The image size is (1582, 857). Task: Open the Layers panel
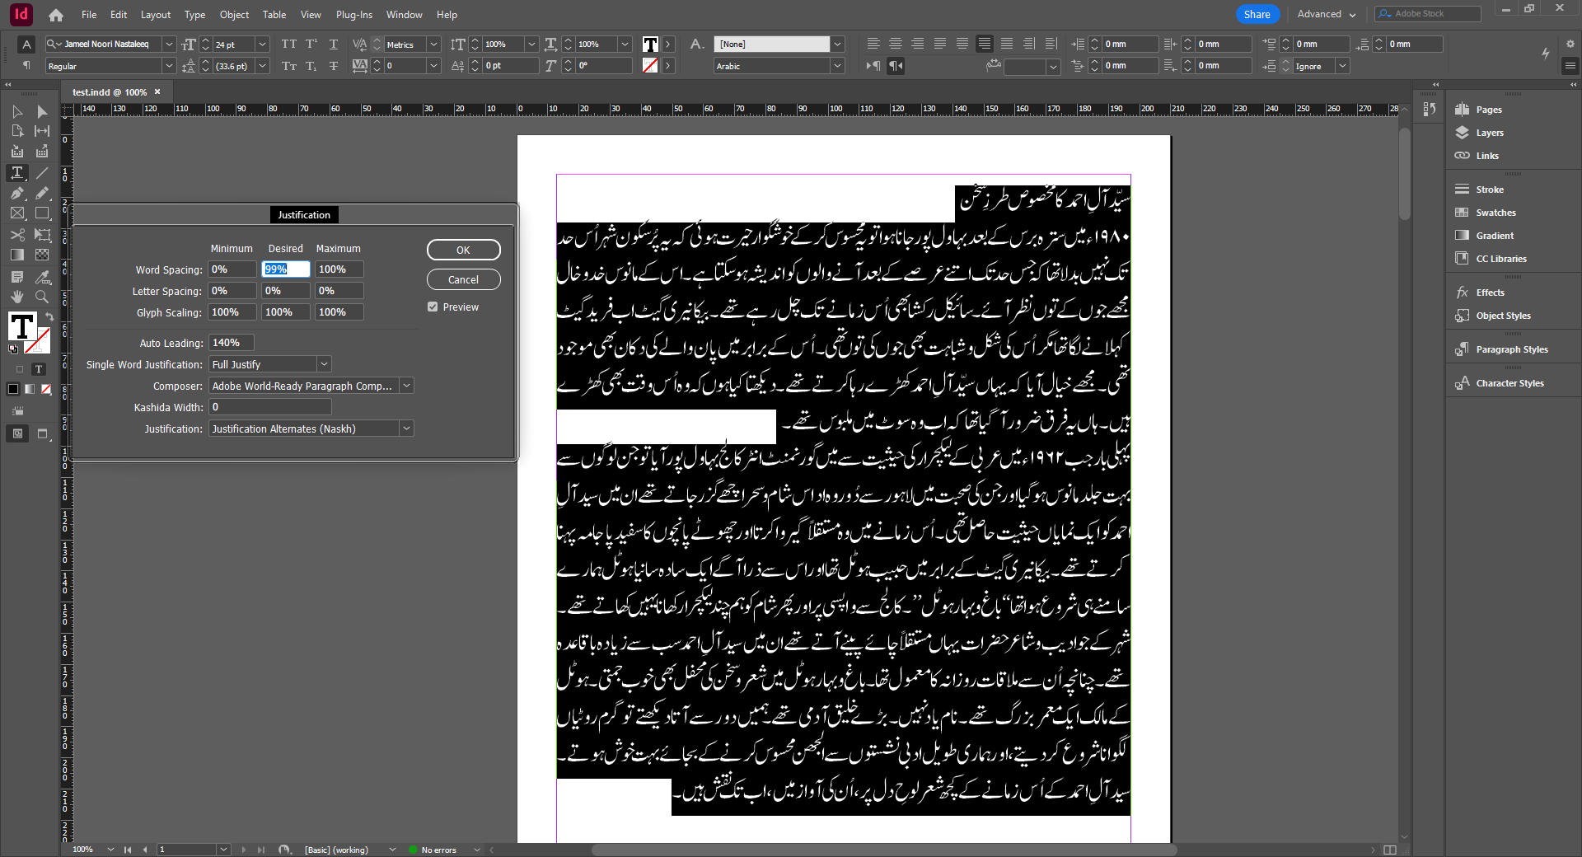[x=1488, y=132]
